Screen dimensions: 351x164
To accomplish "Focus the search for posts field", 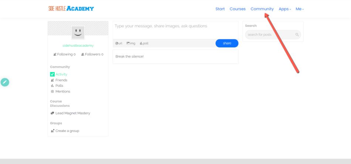I will click(273, 35).
